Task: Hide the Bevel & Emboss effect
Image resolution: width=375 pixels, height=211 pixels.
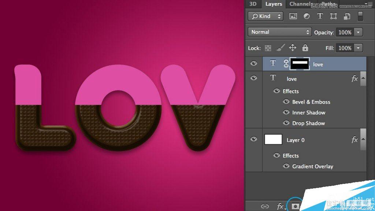Action: 286,102
